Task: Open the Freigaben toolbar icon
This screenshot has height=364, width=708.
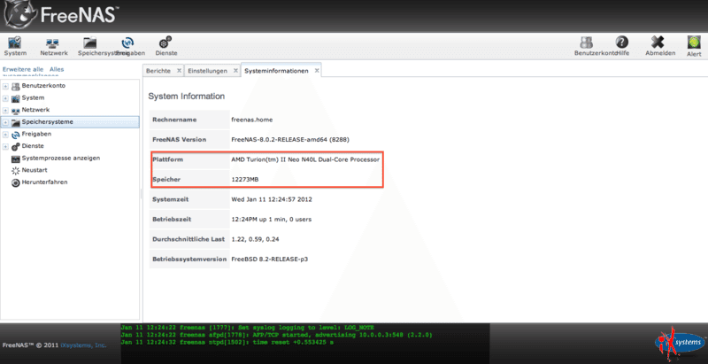Action: pos(127,43)
